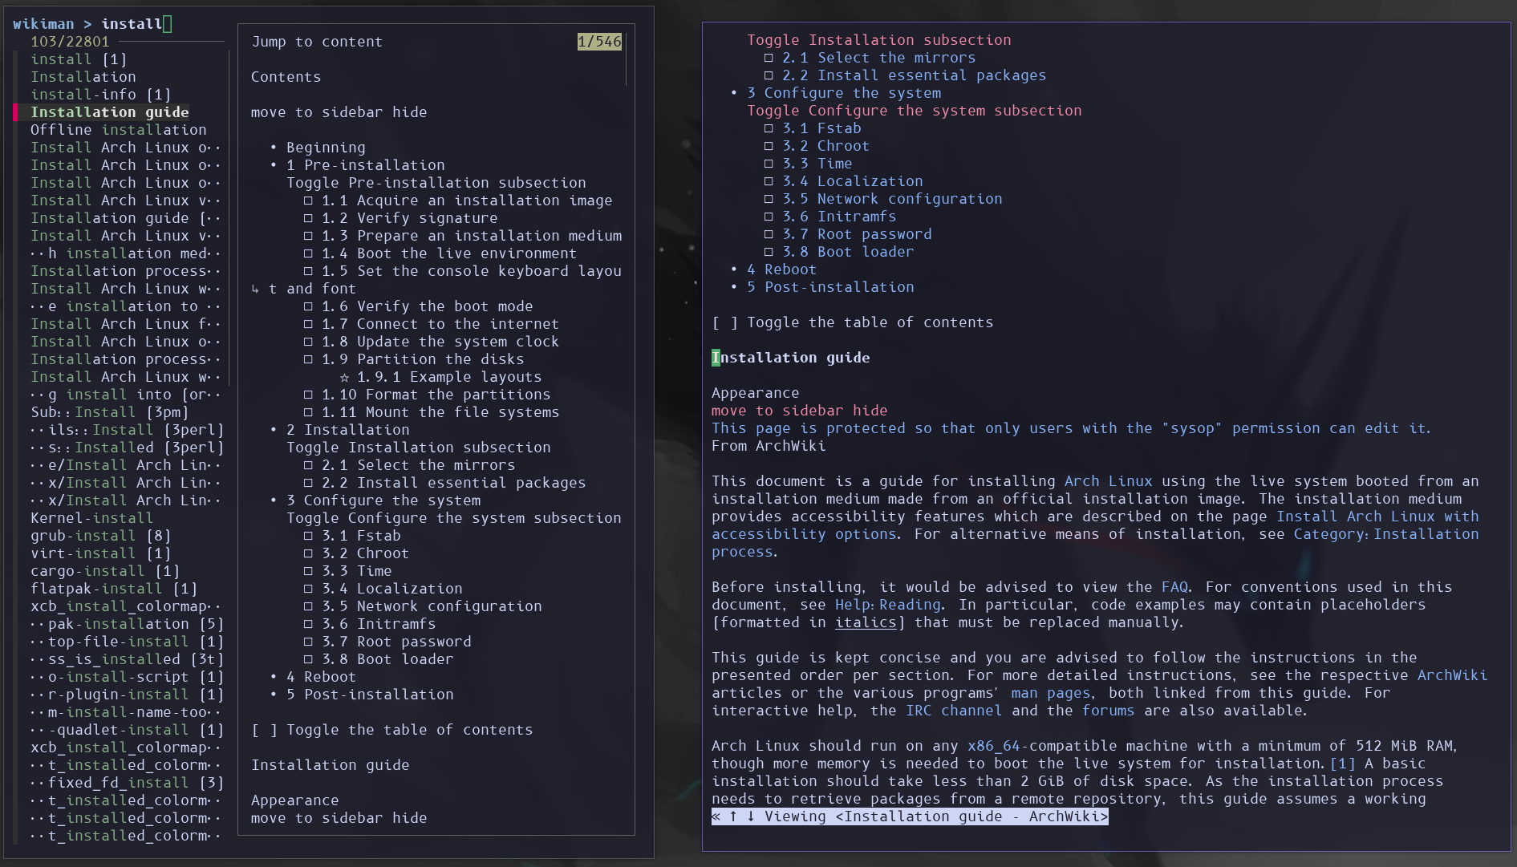The width and height of the screenshot is (1517, 867).
Task: Toggle the table of contents checkbox in browser pane
Action: tap(725, 322)
